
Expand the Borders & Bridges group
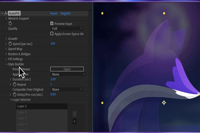tap(6, 54)
